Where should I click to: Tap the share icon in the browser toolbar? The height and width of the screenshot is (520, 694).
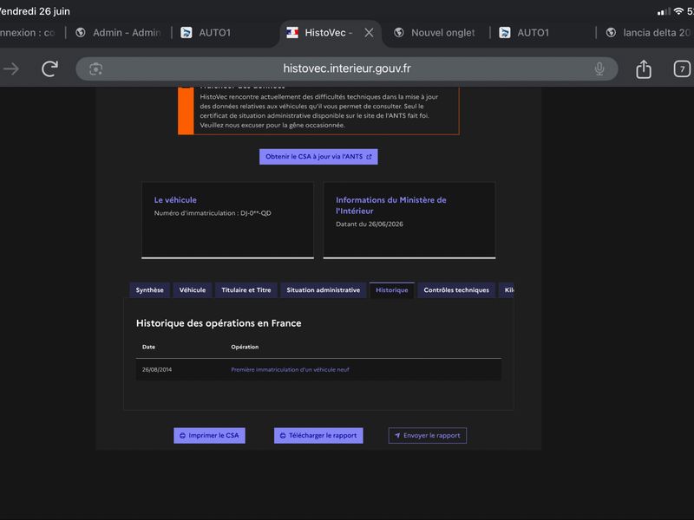click(x=643, y=69)
